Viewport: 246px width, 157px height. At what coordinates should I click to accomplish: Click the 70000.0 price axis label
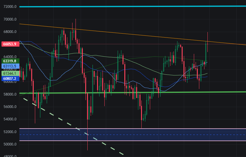[x=10, y=19]
